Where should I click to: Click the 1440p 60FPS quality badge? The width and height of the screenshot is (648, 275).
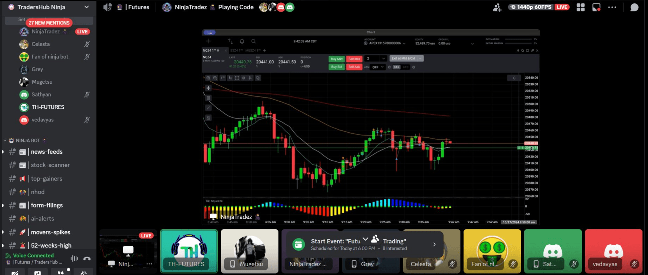531,7
